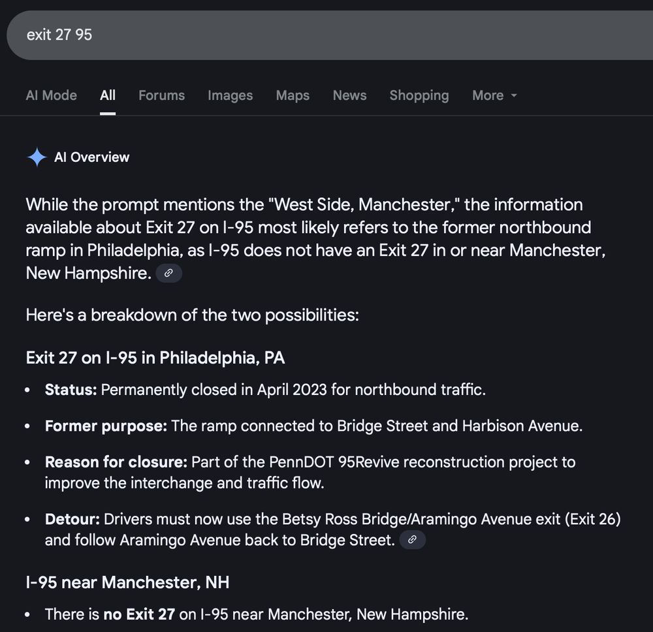The image size is (653, 632).
Task: Select the All results tab
Action: (x=107, y=95)
